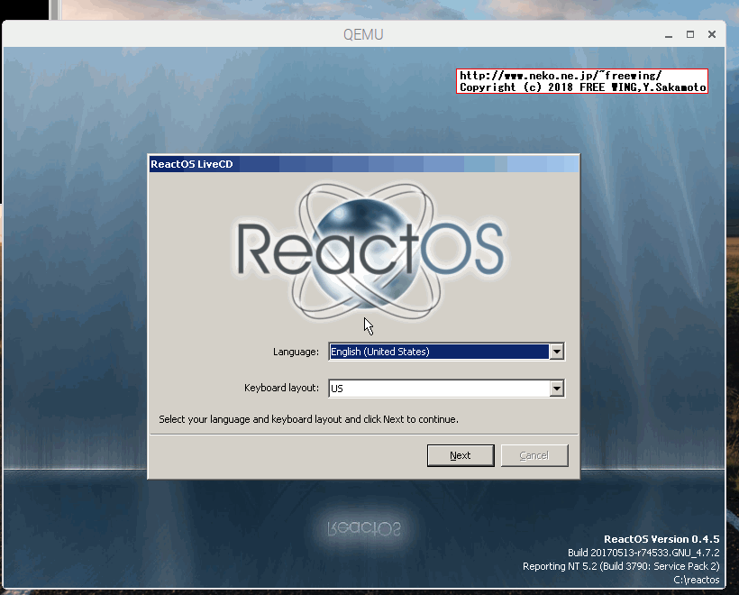Open the Keyboard layout dropdown arrow
This screenshot has width=739, height=595.
[x=557, y=388]
